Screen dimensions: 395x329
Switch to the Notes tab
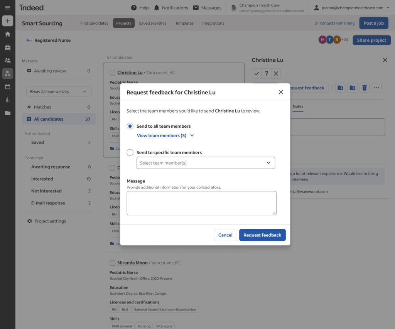coord(298,106)
